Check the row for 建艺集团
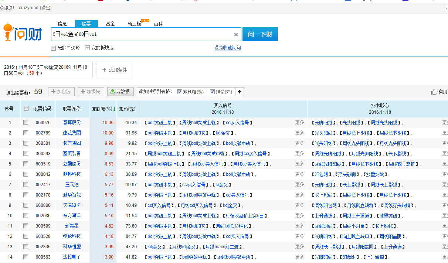The image size is (448, 263). click(26, 133)
